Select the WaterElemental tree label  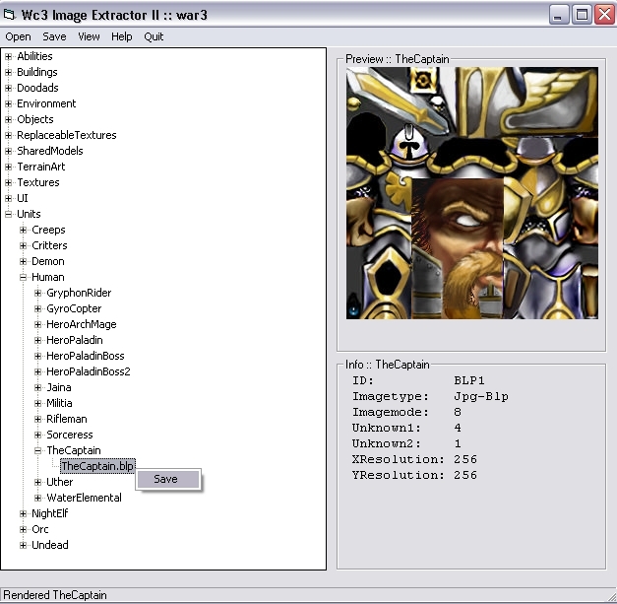pyautogui.click(x=84, y=498)
